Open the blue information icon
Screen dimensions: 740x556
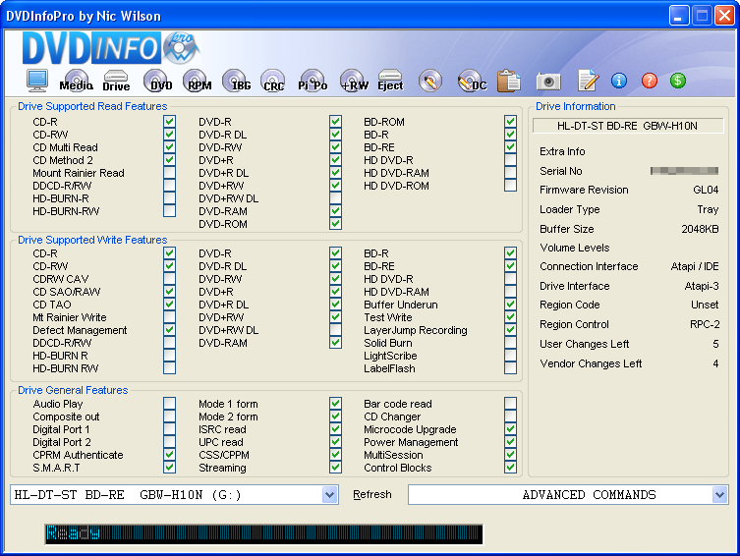619,82
